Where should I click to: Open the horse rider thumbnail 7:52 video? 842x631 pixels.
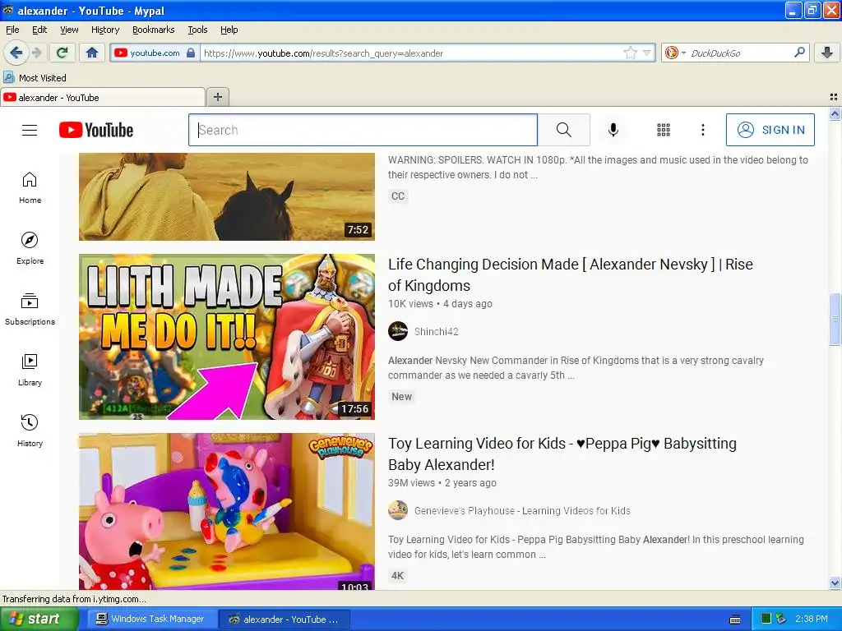(x=227, y=196)
